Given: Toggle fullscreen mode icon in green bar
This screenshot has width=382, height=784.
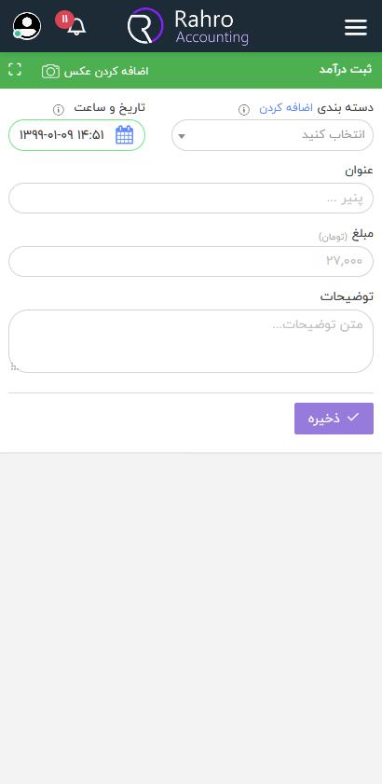Looking at the screenshot, I should pyautogui.click(x=15, y=70).
